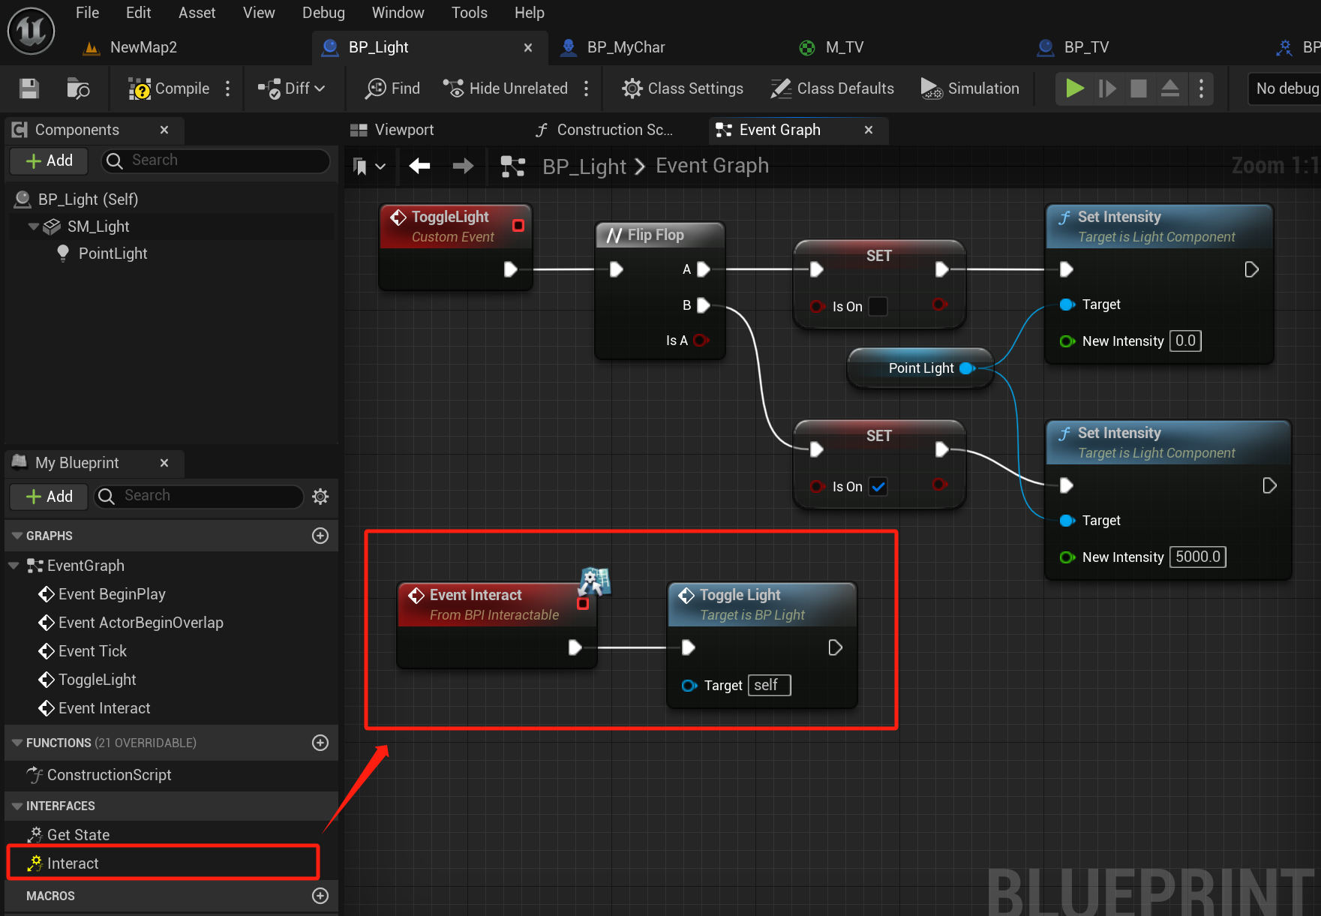
Task: Add new macro with plus icon
Action: [x=320, y=896]
